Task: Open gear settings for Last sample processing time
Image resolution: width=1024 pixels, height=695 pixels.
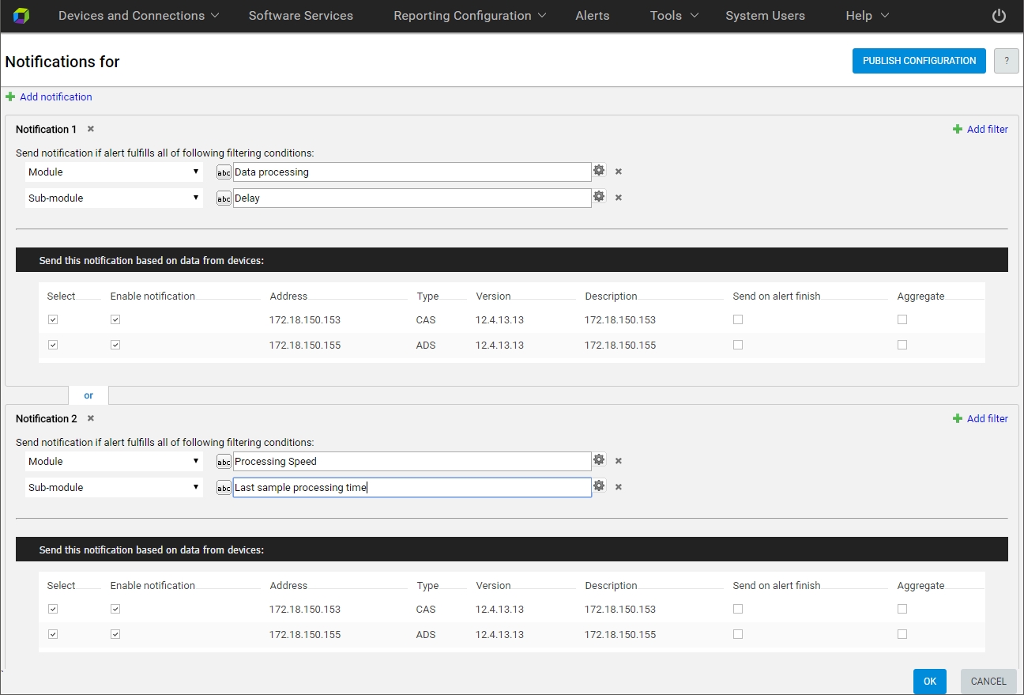Action: [599, 486]
